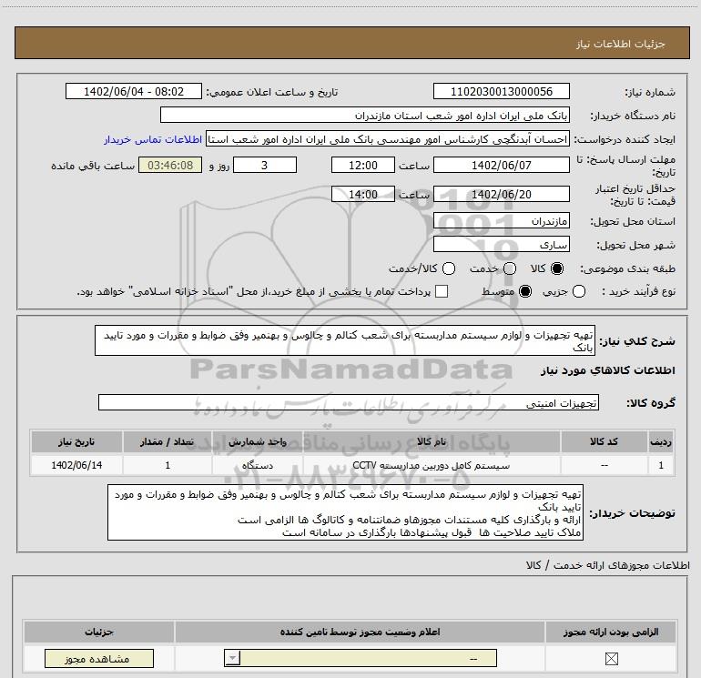Click announcement date field 1402/06/04 - 08:02
Viewport: 701px width, 678px height.
click(x=134, y=91)
